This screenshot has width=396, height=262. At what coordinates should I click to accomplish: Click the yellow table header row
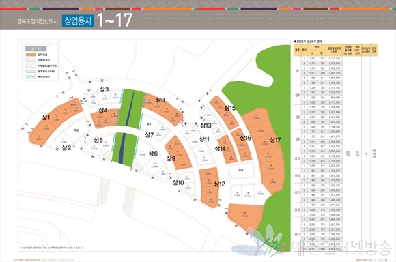(x=336, y=50)
